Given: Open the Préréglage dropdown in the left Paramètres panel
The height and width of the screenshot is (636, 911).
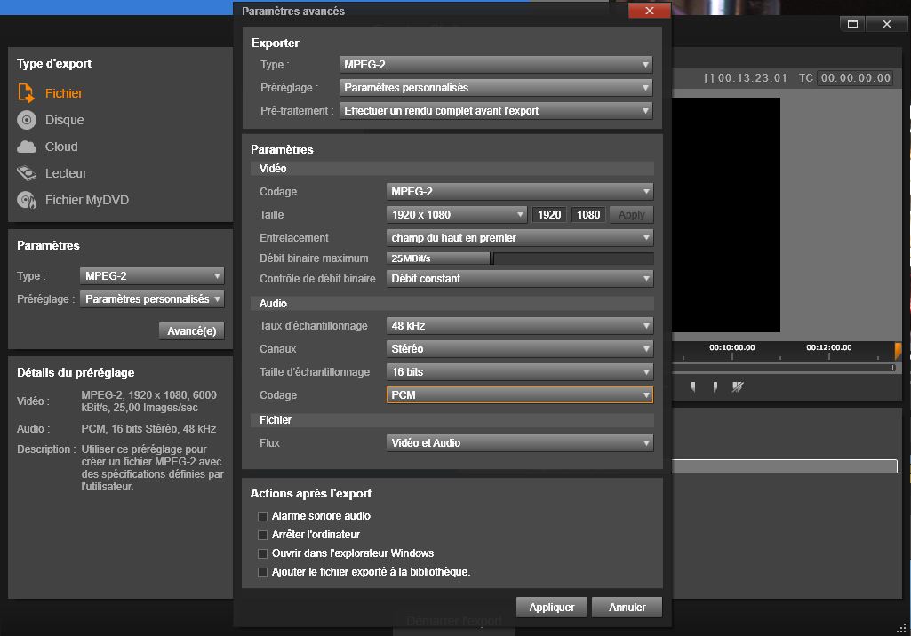Looking at the screenshot, I should pyautogui.click(x=152, y=299).
